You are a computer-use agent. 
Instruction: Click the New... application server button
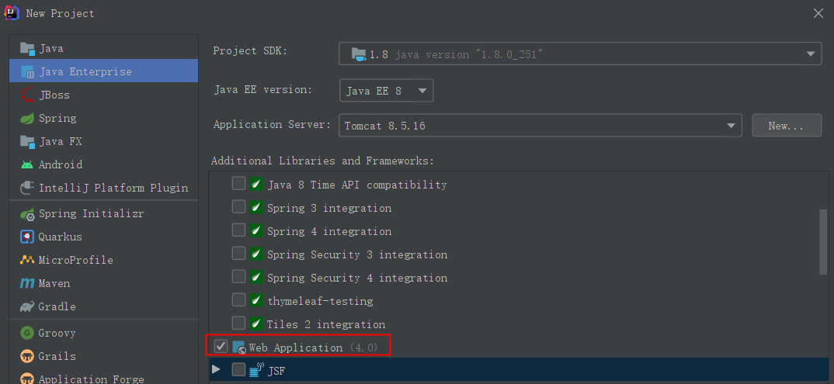coord(787,126)
